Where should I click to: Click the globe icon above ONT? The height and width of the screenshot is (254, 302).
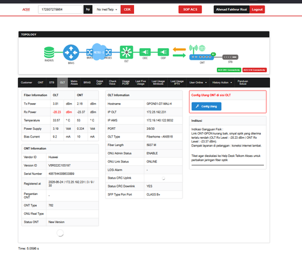tap(202, 48)
